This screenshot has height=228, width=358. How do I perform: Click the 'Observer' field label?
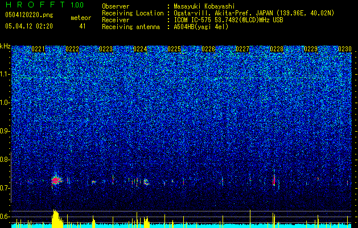(x=116, y=7)
